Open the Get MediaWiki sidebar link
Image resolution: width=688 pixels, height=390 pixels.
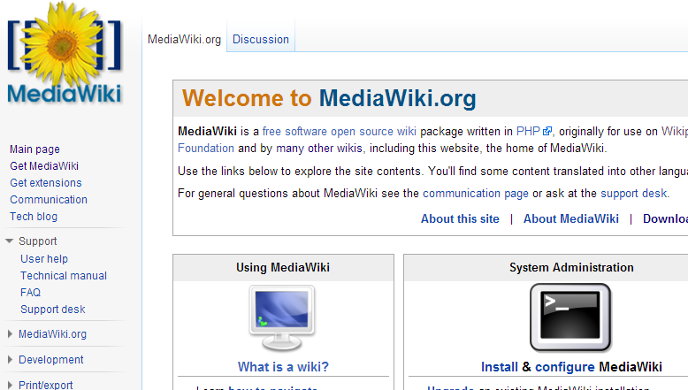tap(44, 166)
